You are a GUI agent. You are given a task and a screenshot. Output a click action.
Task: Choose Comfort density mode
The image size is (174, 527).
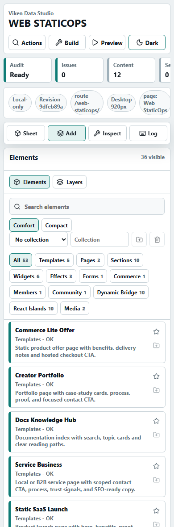point(24,225)
